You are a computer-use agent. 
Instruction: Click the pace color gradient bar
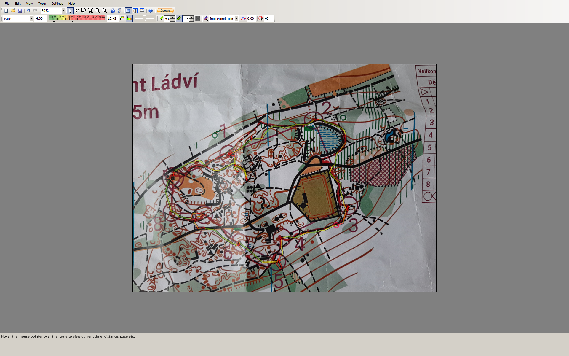tap(77, 18)
